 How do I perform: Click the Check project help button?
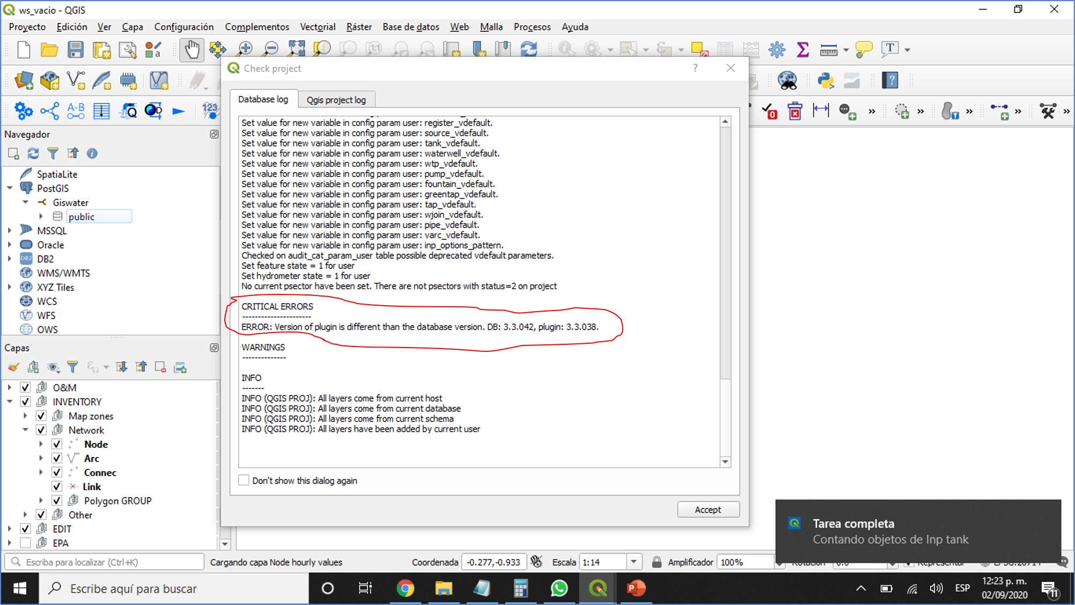(695, 68)
